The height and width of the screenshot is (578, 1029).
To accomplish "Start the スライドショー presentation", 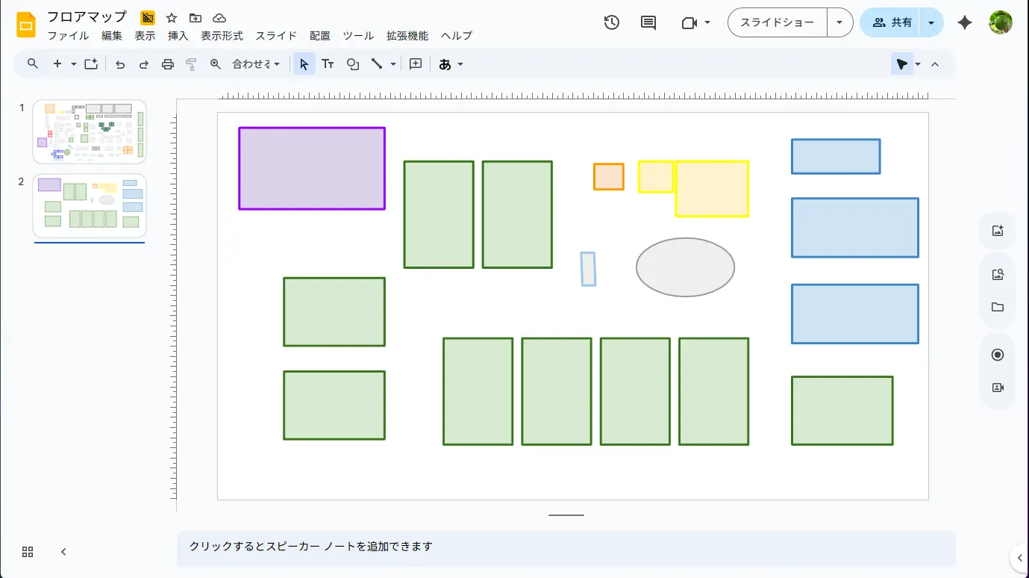I will pyautogui.click(x=777, y=22).
